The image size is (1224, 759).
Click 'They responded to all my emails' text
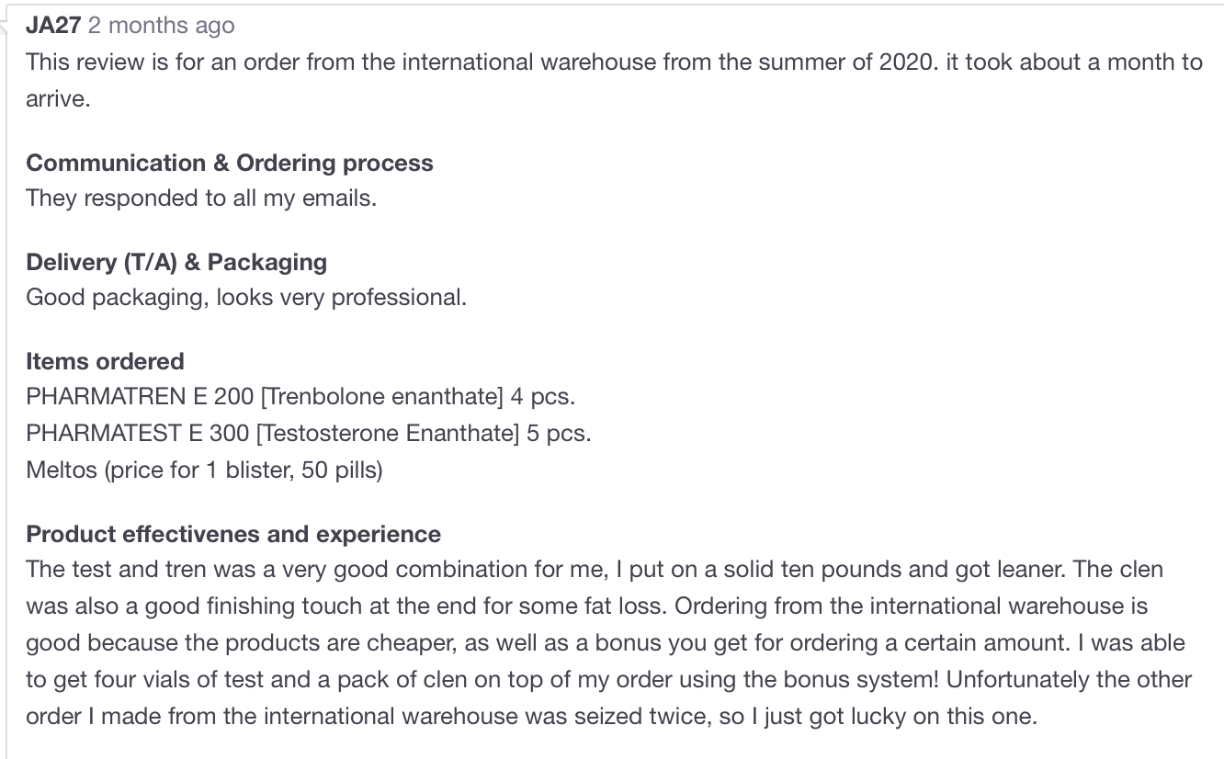(x=201, y=198)
